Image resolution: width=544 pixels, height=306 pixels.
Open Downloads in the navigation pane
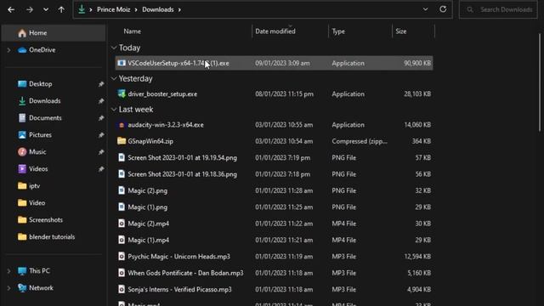45,101
